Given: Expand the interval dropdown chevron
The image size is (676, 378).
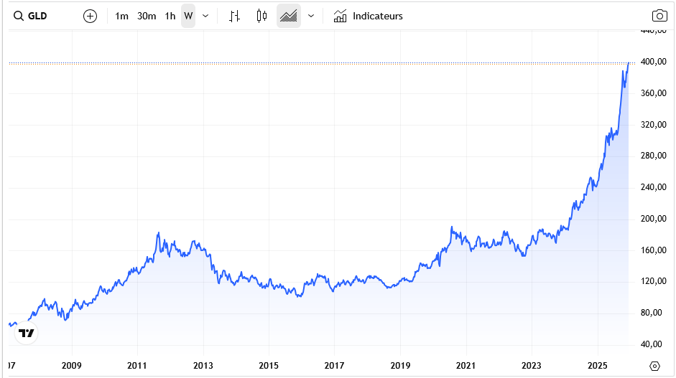Looking at the screenshot, I should click(x=205, y=16).
